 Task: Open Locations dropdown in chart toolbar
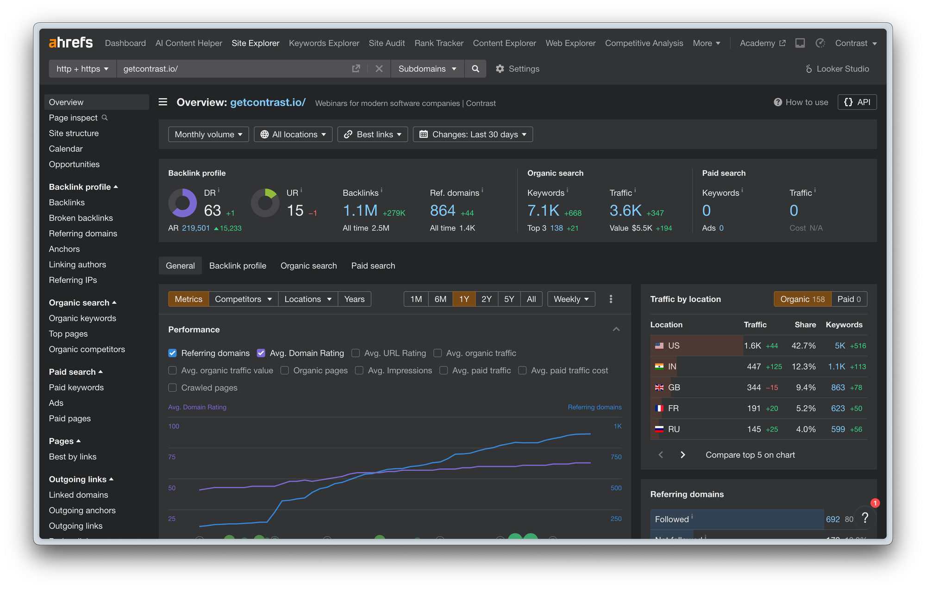(308, 299)
